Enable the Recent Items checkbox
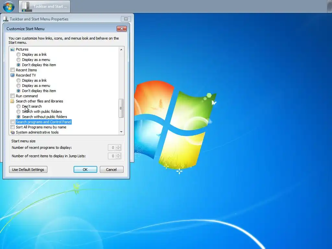332x249 pixels. coord(13,70)
